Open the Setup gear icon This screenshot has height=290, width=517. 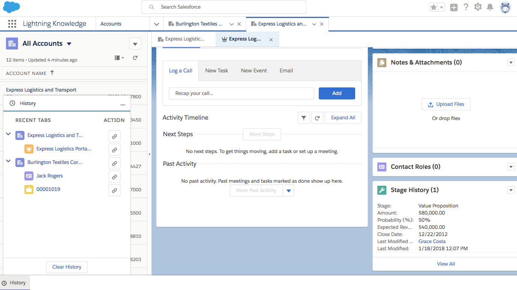(x=478, y=7)
